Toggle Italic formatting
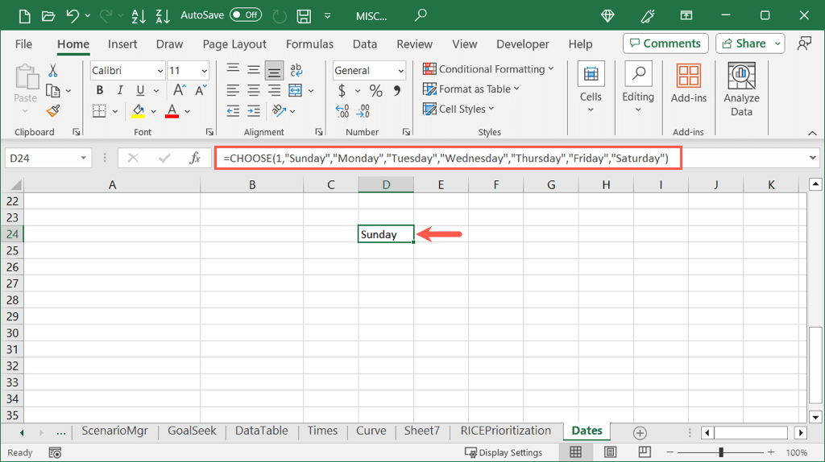The width and height of the screenshot is (825, 462). 120,91
